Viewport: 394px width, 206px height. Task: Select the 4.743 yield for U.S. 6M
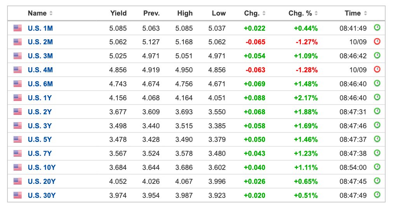118,84
